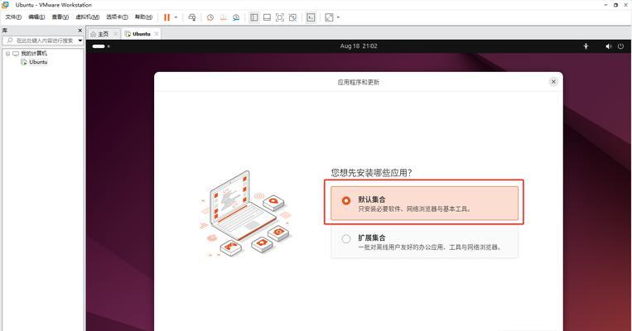Close the 应用程序和更新 installer dialog
Screen dimensions: 632x331
tap(553, 82)
